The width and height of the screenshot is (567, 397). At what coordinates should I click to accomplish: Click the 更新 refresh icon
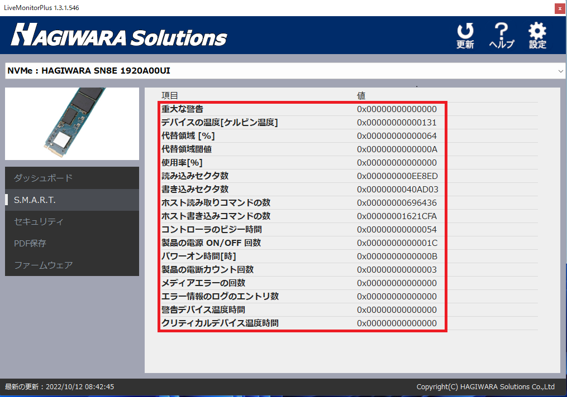tap(465, 35)
